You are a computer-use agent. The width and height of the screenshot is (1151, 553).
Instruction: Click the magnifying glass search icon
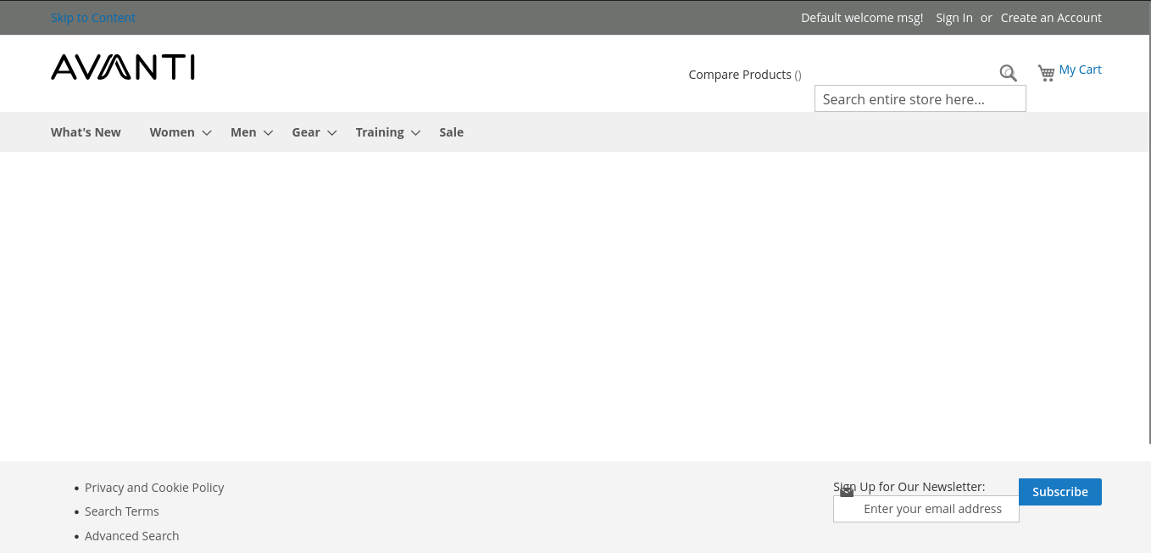(1008, 74)
